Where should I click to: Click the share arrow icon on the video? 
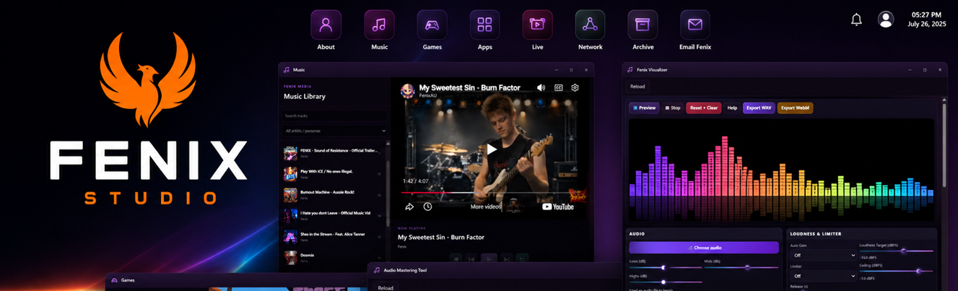[409, 207]
